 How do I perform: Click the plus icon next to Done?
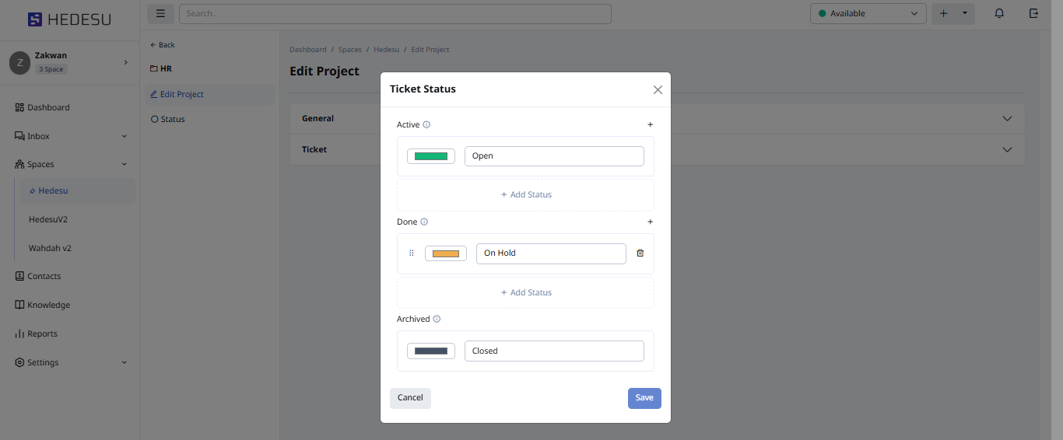[x=651, y=222]
